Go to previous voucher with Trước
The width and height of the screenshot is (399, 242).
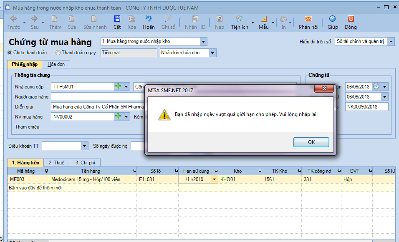pyautogui.click(x=13, y=19)
